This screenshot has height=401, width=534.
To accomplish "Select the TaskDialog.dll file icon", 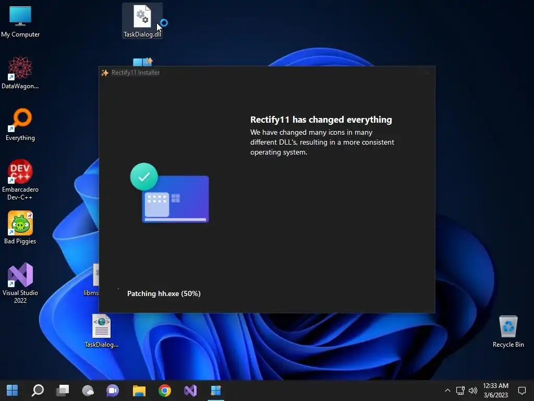I will (x=142, y=21).
